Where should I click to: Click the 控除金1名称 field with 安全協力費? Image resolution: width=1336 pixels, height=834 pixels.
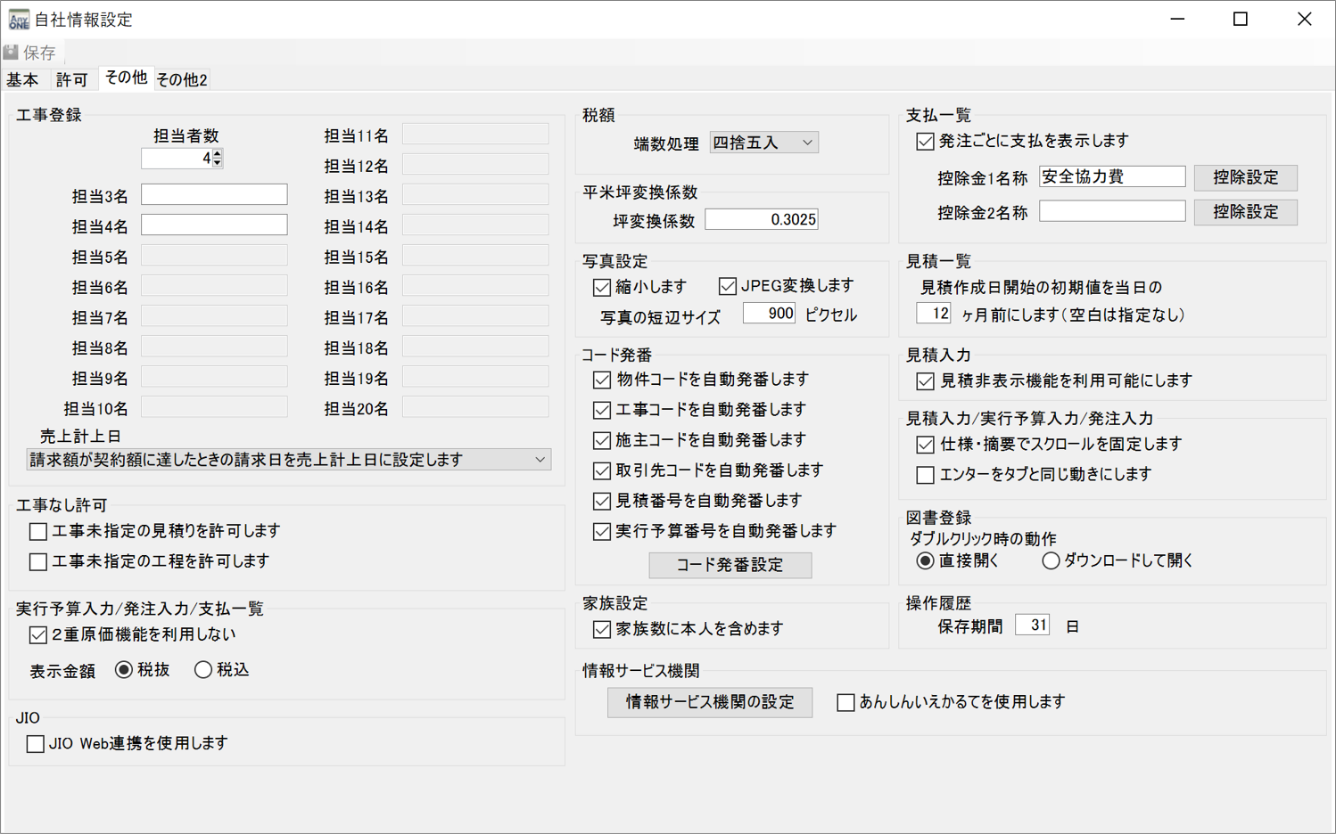tap(1112, 176)
